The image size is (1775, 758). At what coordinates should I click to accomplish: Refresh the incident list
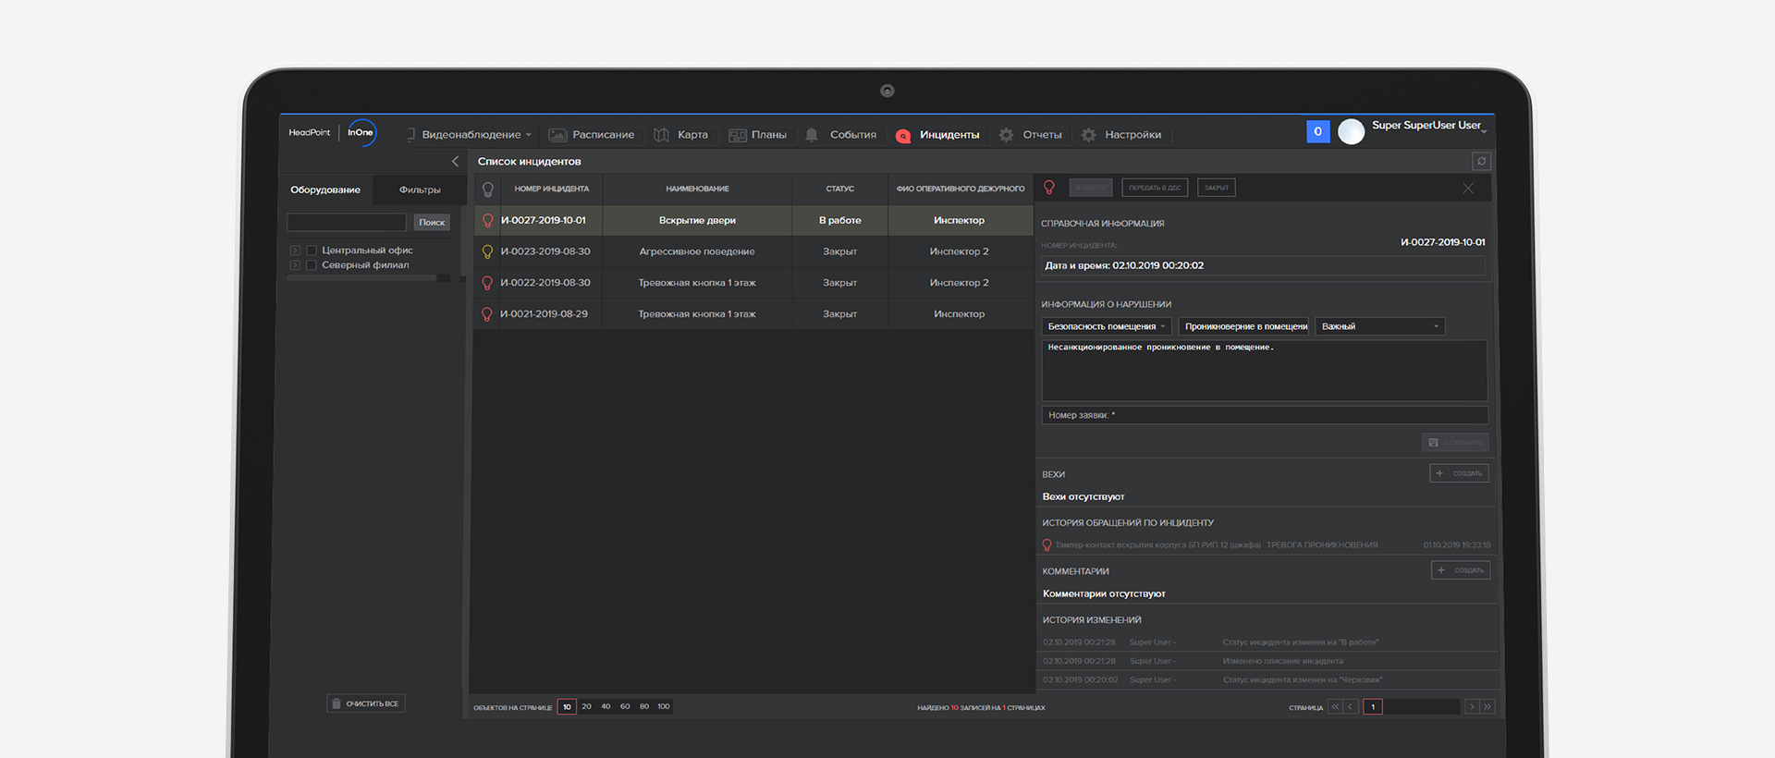[x=1481, y=161]
